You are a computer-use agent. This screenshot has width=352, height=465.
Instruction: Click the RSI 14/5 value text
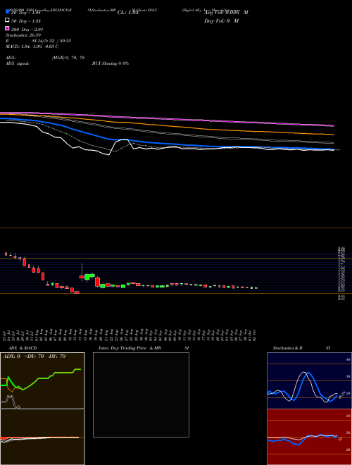[51, 41]
